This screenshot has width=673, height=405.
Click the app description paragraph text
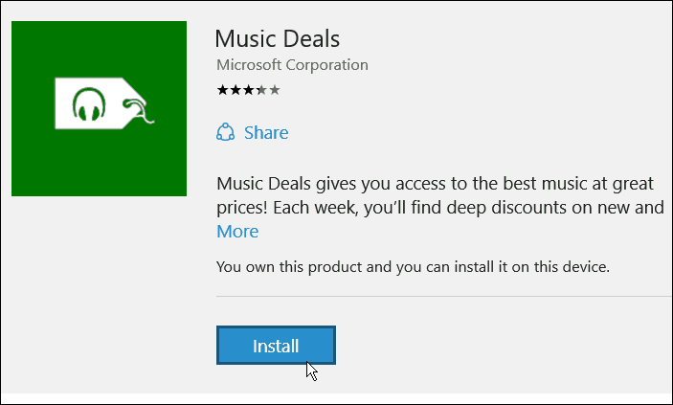coord(440,195)
